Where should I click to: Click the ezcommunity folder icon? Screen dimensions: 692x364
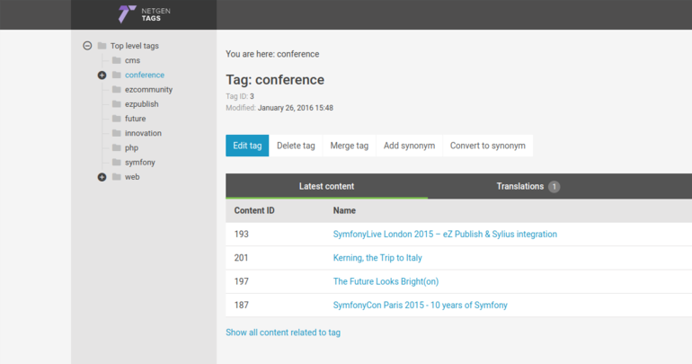(117, 89)
